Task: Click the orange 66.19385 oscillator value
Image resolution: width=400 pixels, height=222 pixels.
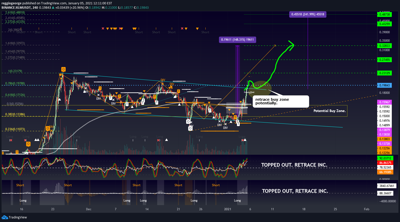Action: 385,172
